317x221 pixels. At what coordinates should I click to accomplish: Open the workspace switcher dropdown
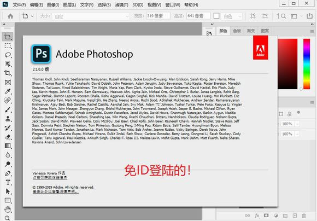coord(296,16)
